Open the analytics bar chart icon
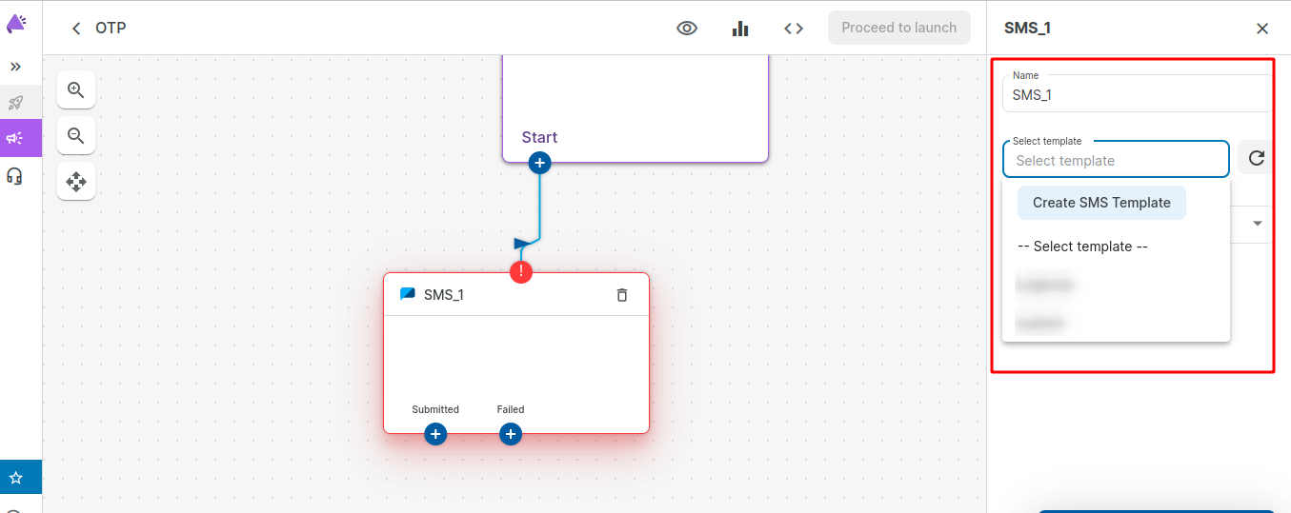 click(x=740, y=29)
